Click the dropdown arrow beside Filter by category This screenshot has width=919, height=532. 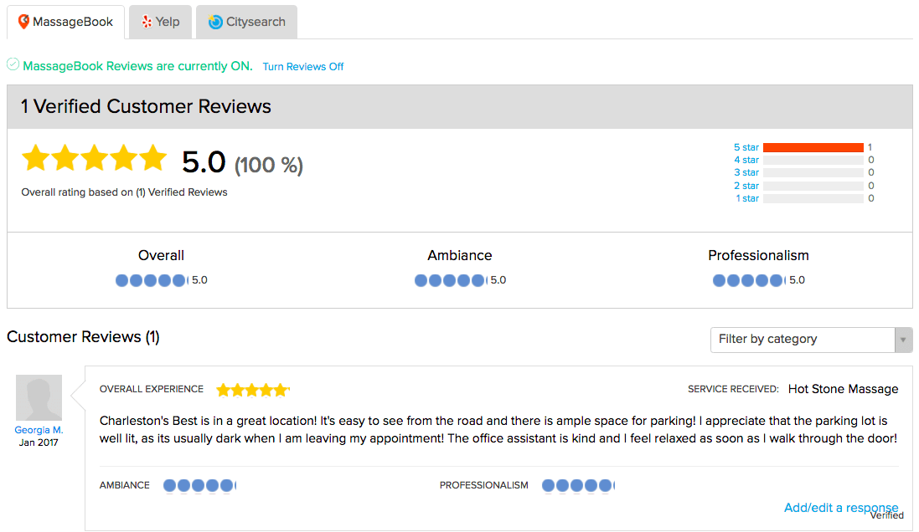pos(903,340)
